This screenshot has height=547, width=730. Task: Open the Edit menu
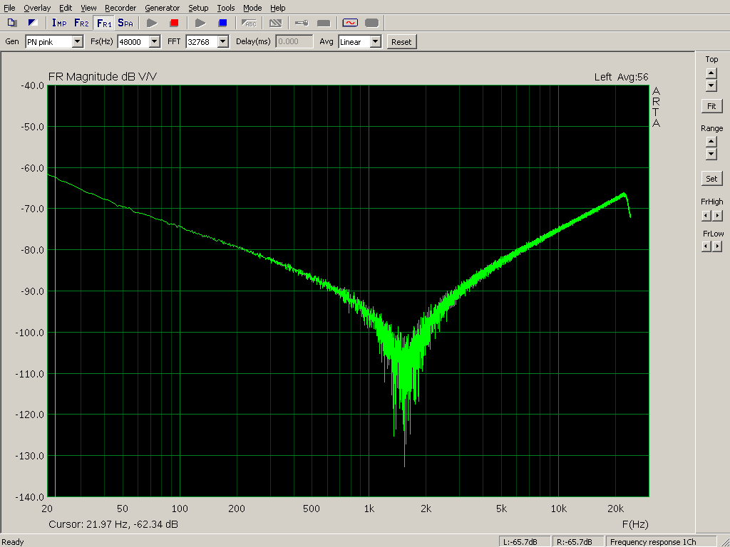(x=66, y=8)
